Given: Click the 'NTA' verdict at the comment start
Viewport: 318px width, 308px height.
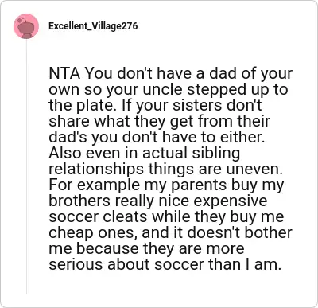Looking at the screenshot, I should [x=64, y=73].
